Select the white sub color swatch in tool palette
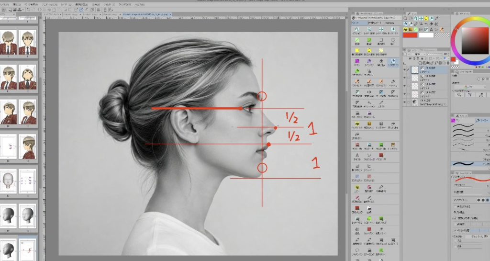 426,35
